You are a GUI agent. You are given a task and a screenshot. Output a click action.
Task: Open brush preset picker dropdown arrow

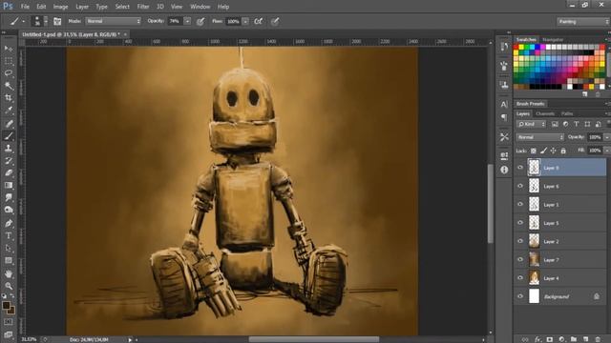(46, 21)
